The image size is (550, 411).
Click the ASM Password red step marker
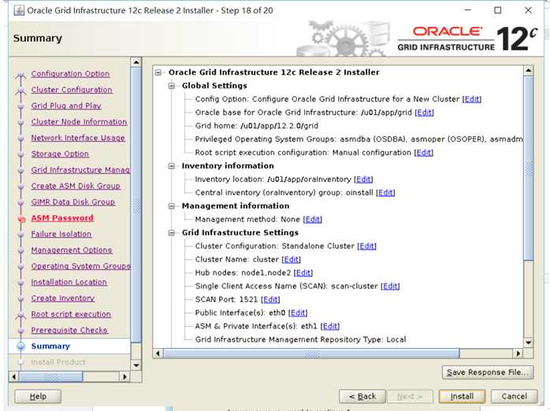[21, 220]
